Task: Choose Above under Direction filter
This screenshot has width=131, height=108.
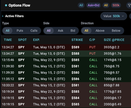Action: [100, 31]
